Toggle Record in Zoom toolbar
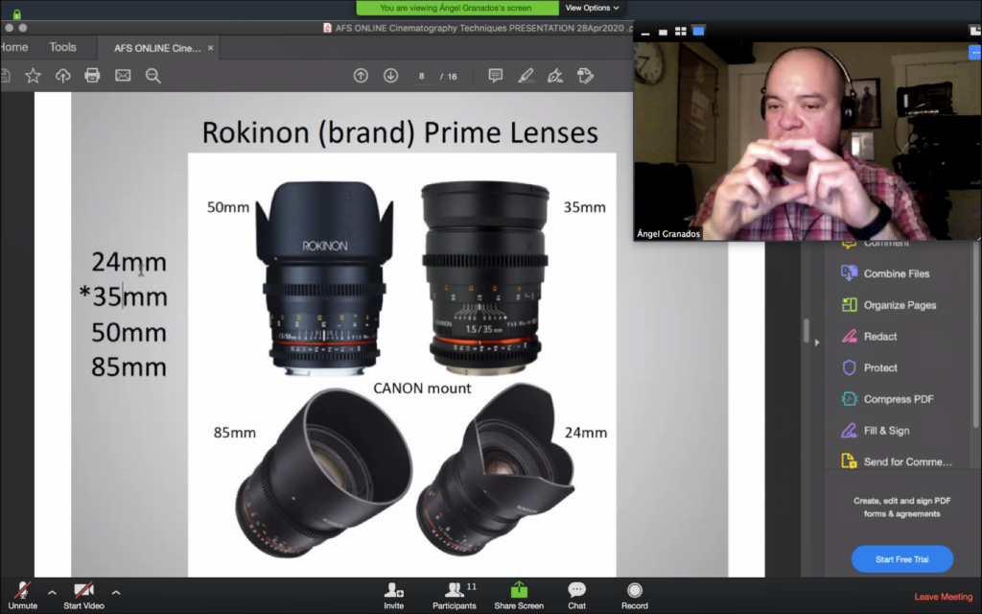The image size is (982, 614). (635, 596)
